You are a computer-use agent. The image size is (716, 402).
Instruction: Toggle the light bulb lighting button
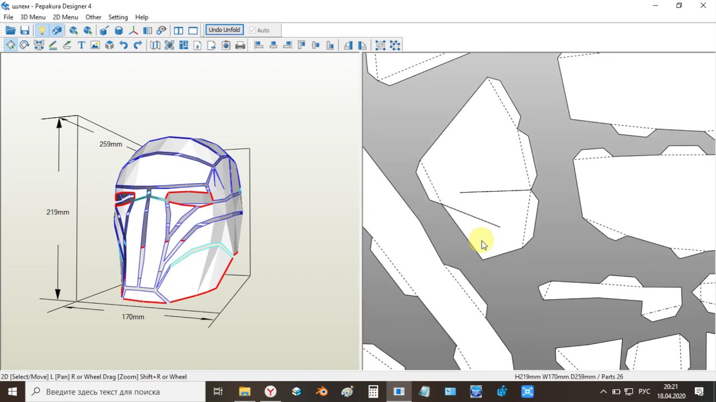[42, 30]
